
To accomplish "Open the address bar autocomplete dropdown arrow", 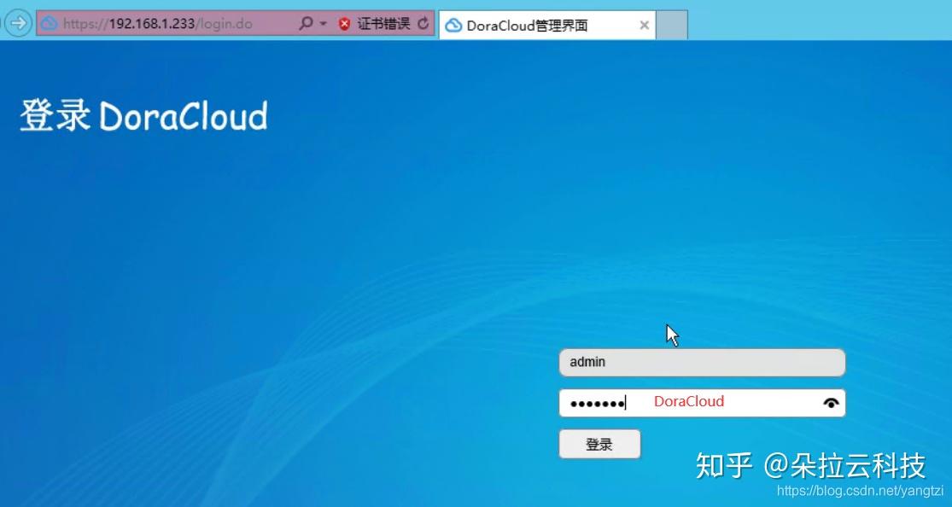I will coord(323,24).
